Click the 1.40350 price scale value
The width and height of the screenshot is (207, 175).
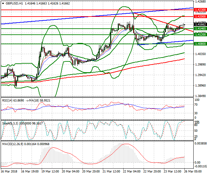coord(200,54)
